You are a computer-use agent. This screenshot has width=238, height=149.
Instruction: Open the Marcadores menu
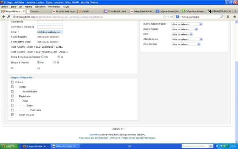click(x=40, y=7)
